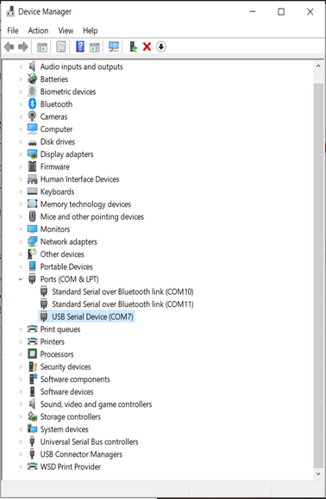Maximize the Device Manager window
This screenshot has width=326, height=499.
[x=281, y=12]
